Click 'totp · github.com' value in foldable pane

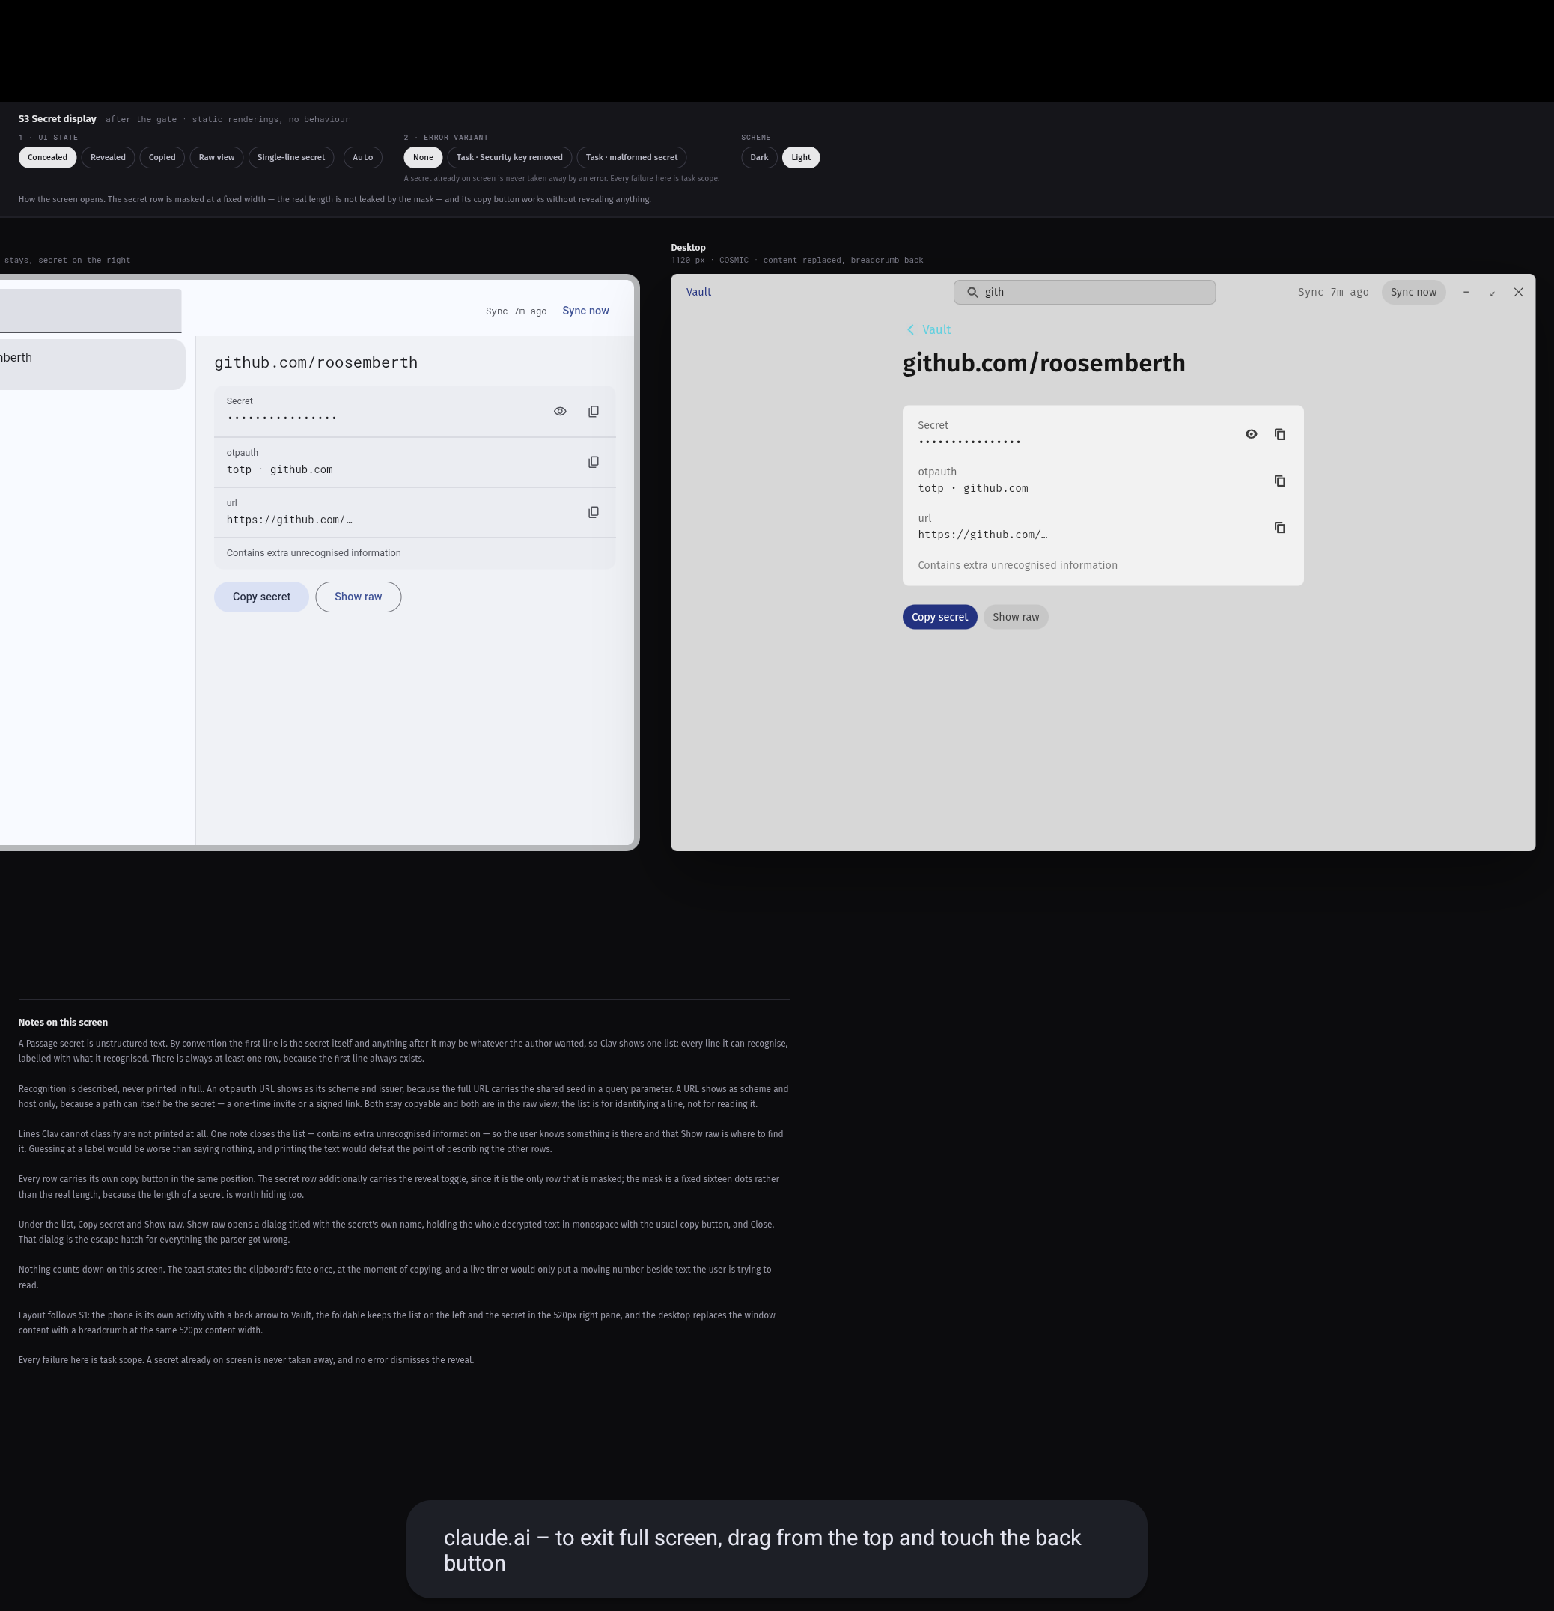pyautogui.click(x=279, y=469)
